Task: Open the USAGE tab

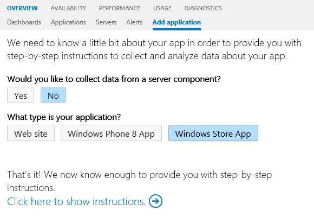Action: pyautogui.click(x=162, y=8)
